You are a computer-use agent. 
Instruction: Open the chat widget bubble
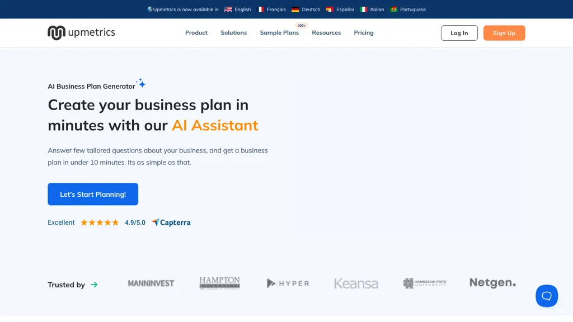547,296
